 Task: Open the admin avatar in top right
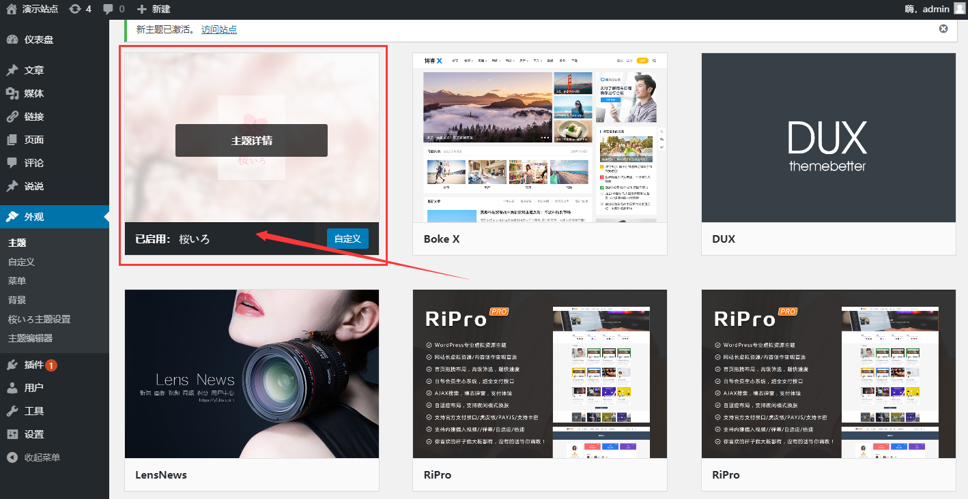[959, 8]
